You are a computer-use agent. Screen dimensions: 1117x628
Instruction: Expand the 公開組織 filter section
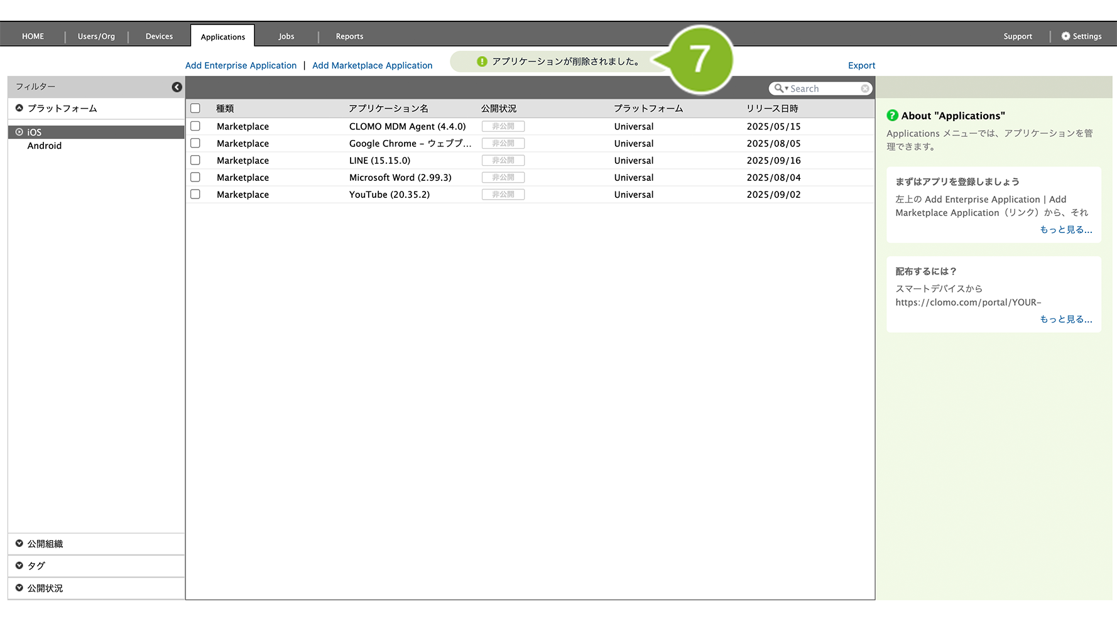pos(19,544)
